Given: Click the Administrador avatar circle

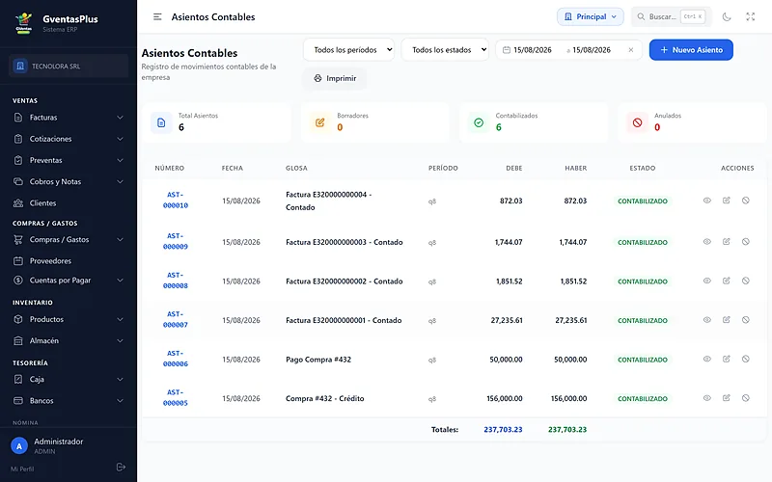Looking at the screenshot, I should click(x=19, y=446).
